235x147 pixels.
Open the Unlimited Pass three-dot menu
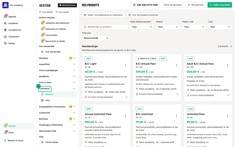227,116
